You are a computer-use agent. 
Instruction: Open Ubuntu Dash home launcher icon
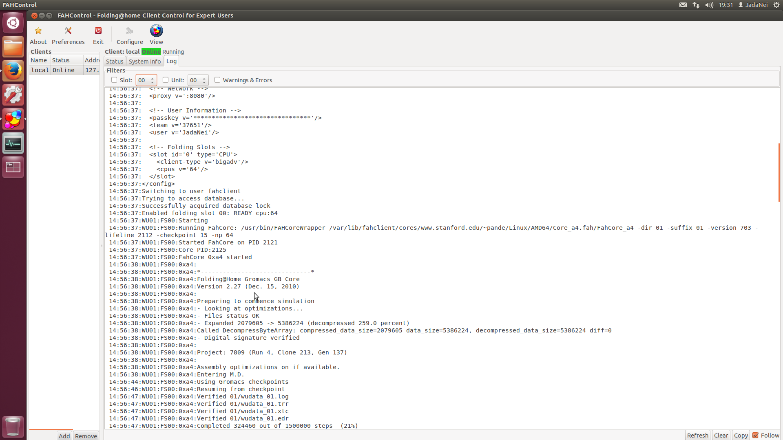click(13, 23)
